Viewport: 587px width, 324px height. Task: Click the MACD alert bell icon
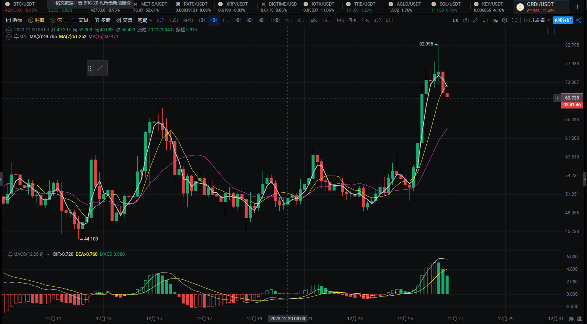point(10,254)
